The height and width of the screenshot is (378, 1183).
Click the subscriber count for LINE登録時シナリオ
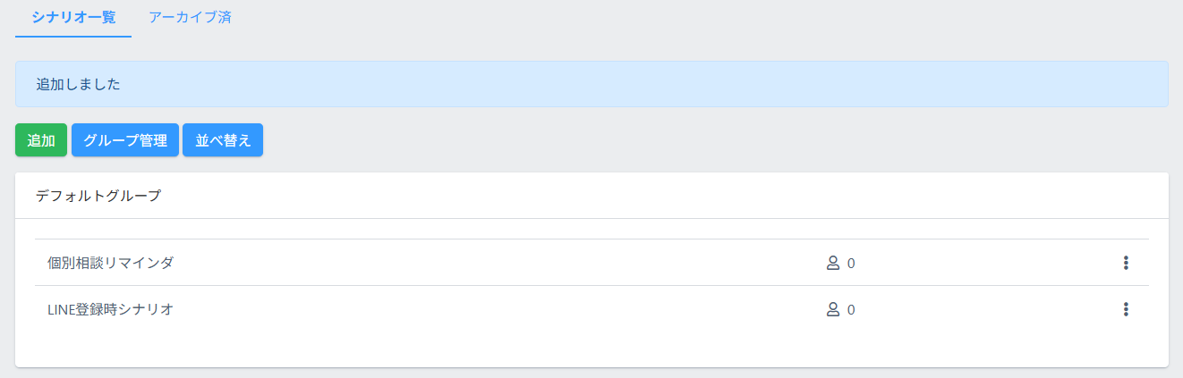[851, 309]
